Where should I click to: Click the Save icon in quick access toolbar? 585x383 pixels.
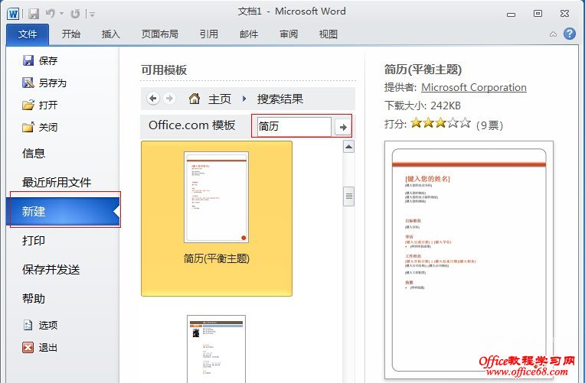tap(34, 14)
